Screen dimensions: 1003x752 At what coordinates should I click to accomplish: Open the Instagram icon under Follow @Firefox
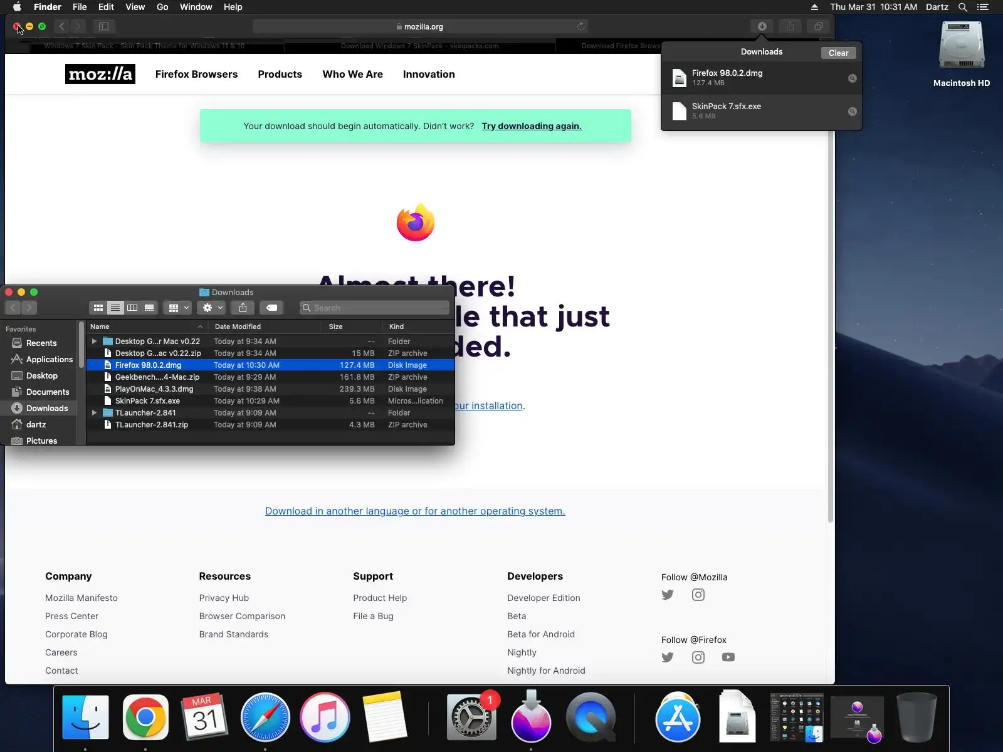[698, 657]
